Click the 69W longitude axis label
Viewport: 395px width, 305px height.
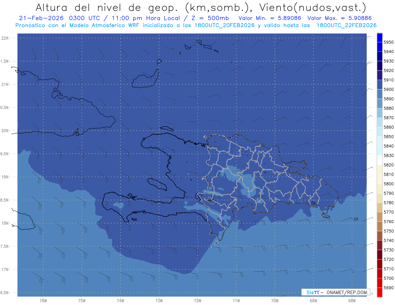(x=313, y=301)
